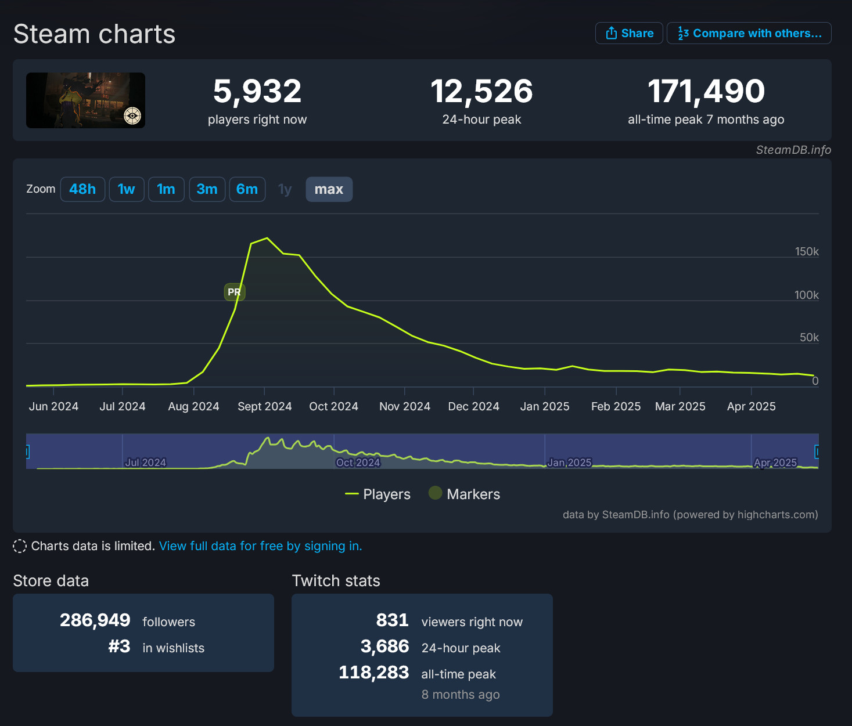The width and height of the screenshot is (852, 726).
Task: Click the 12,526 24-hour peak figure
Action: pos(481,91)
